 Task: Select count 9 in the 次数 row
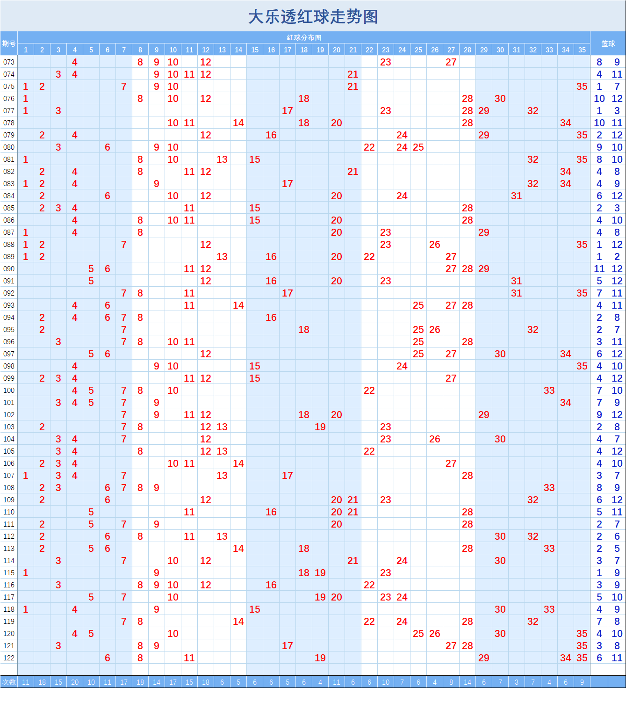(582, 682)
